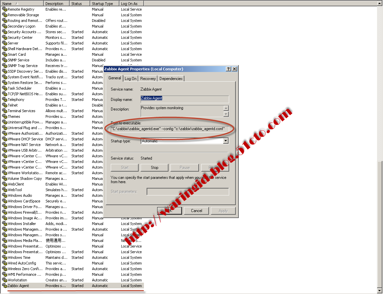Sort by Startup Type column header
The height and width of the screenshot is (294, 383).
coord(104,3)
